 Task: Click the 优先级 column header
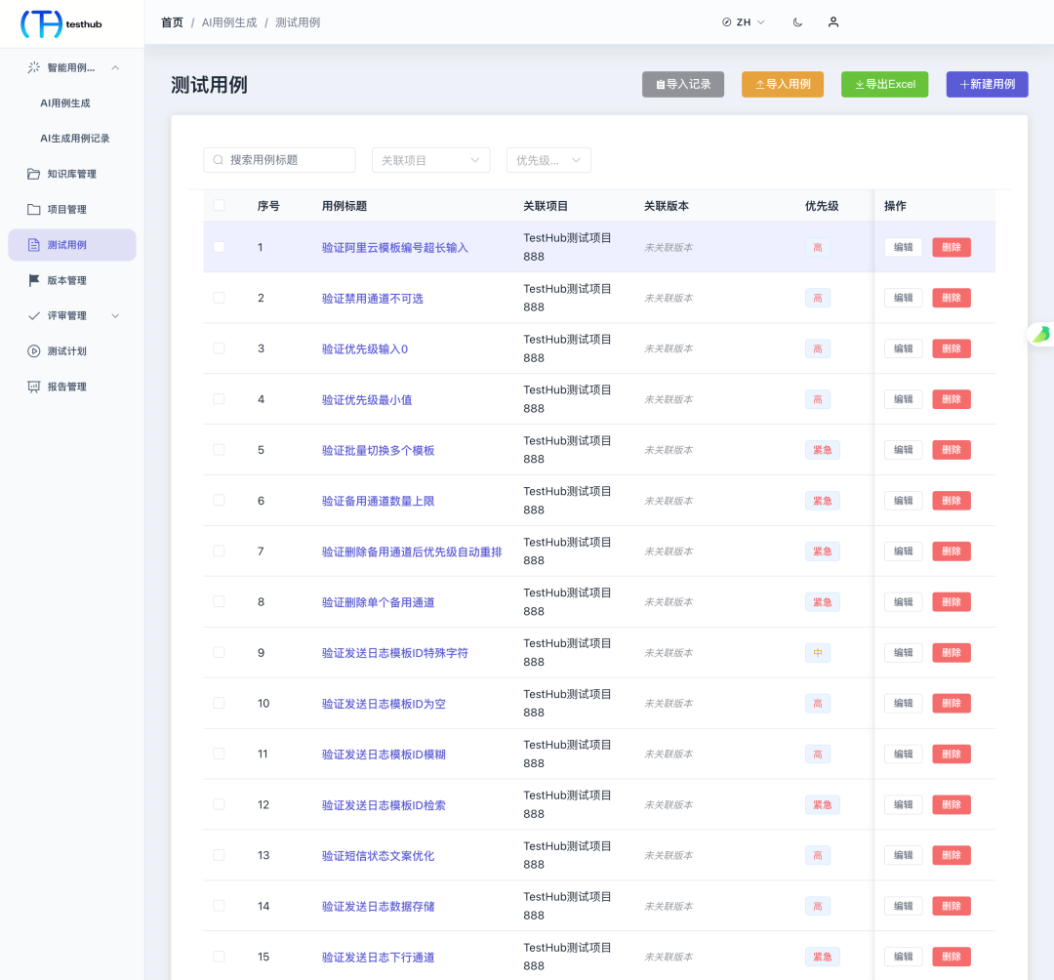point(822,206)
